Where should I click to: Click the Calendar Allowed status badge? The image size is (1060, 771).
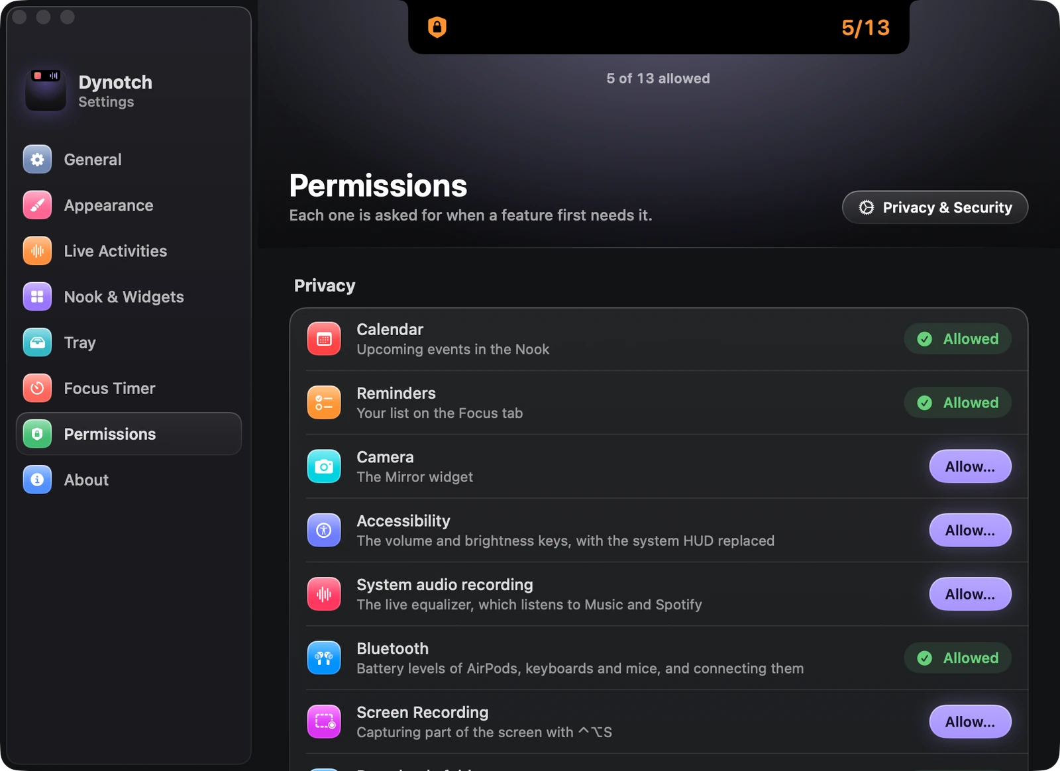tap(957, 339)
